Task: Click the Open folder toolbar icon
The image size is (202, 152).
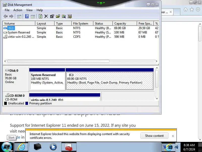Action: [x=58, y=16]
